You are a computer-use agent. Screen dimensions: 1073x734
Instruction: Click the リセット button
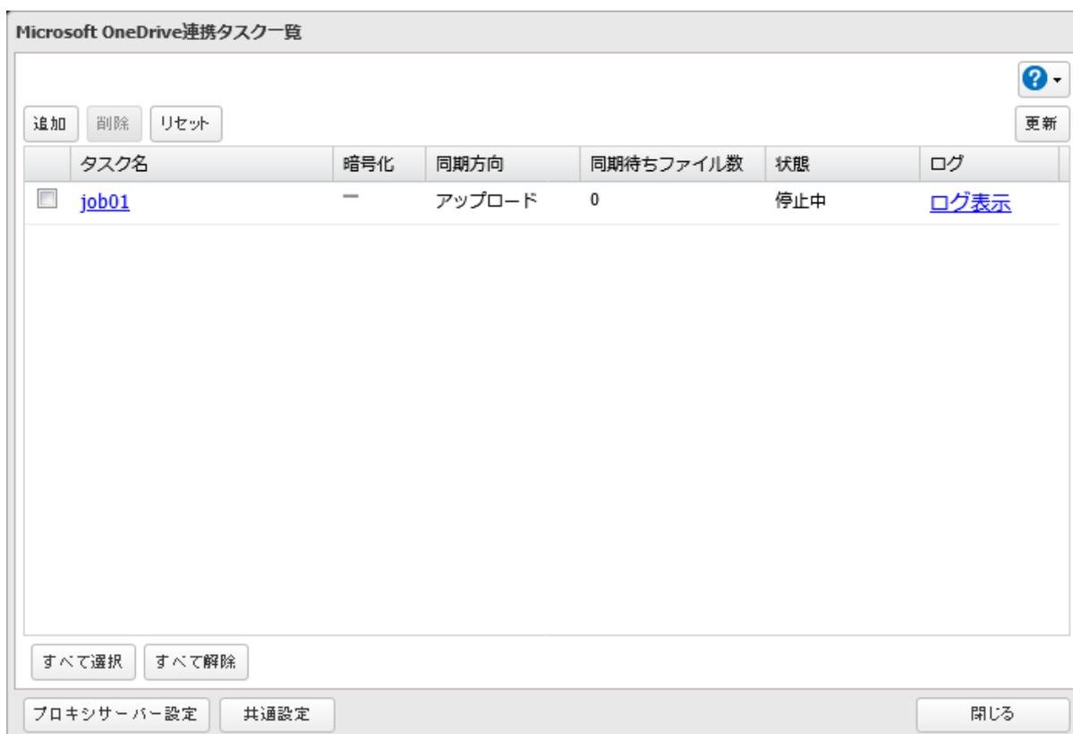185,124
